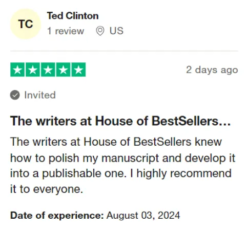Click the Invited label text
This screenshot has height=230, width=248.
click(40, 95)
